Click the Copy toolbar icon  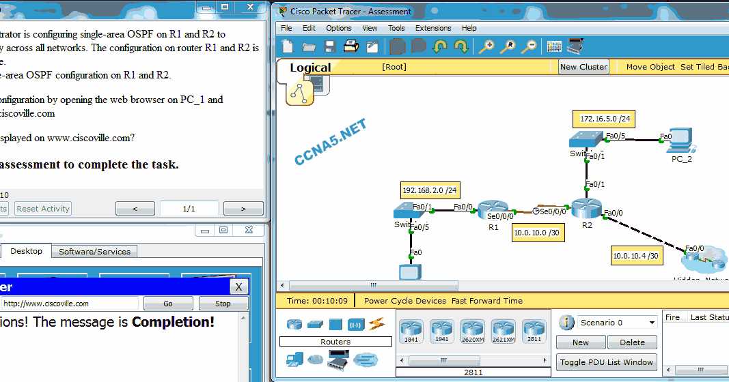pyautogui.click(x=397, y=46)
